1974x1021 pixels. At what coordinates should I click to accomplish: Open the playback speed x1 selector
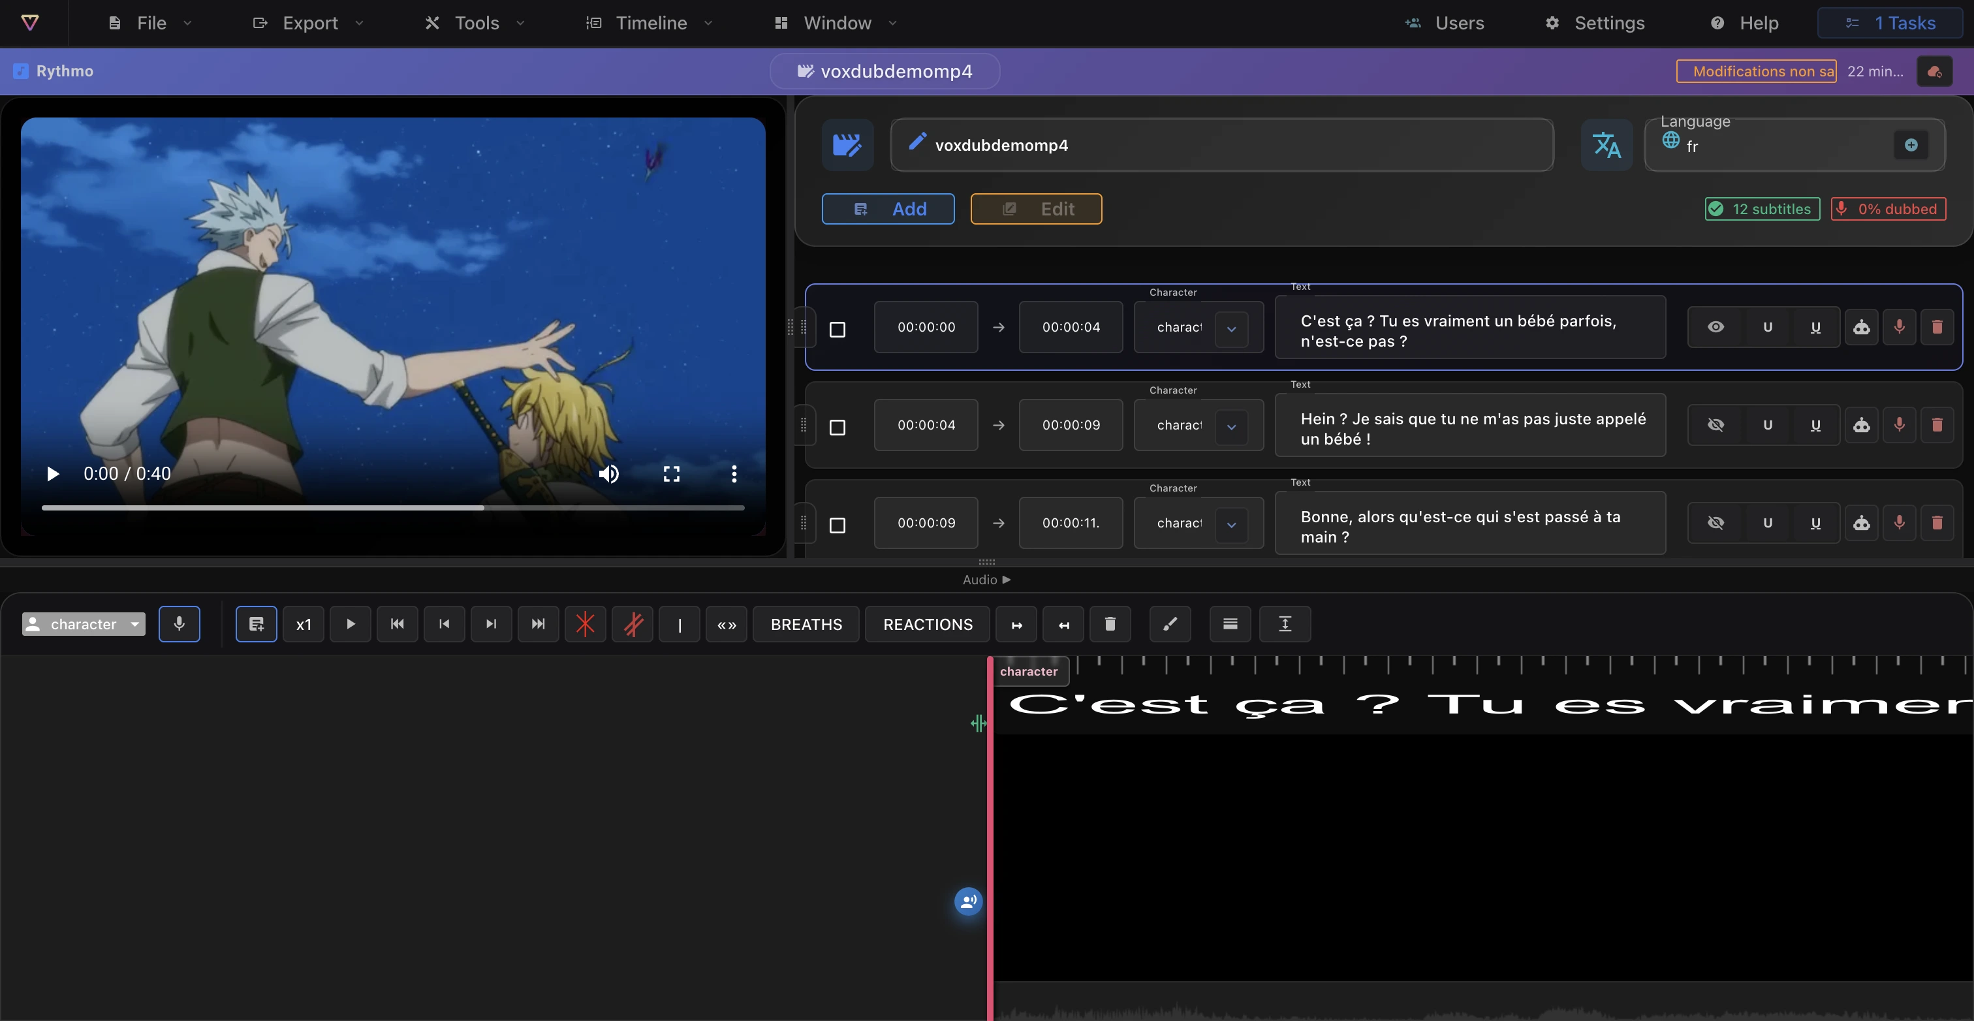pos(304,624)
